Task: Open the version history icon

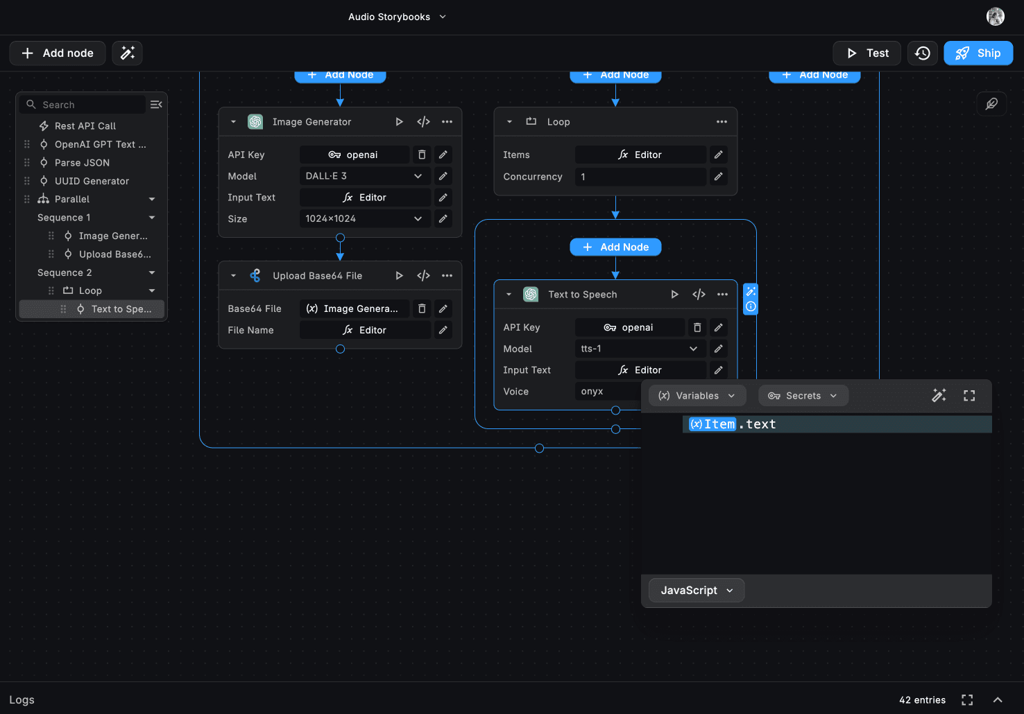Action: click(922, 53)
